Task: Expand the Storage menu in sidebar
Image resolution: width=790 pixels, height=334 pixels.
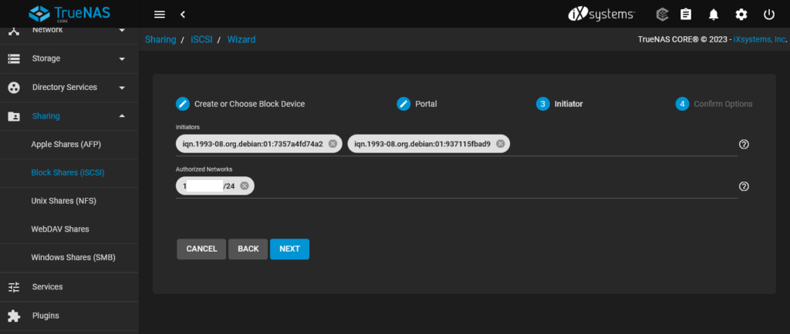Action: pos(69,58)
